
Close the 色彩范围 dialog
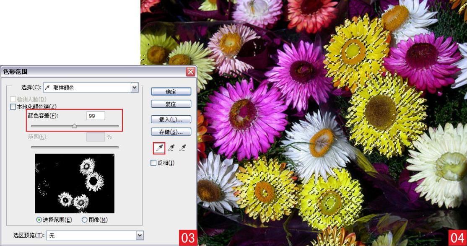click(x=190, y=72)
